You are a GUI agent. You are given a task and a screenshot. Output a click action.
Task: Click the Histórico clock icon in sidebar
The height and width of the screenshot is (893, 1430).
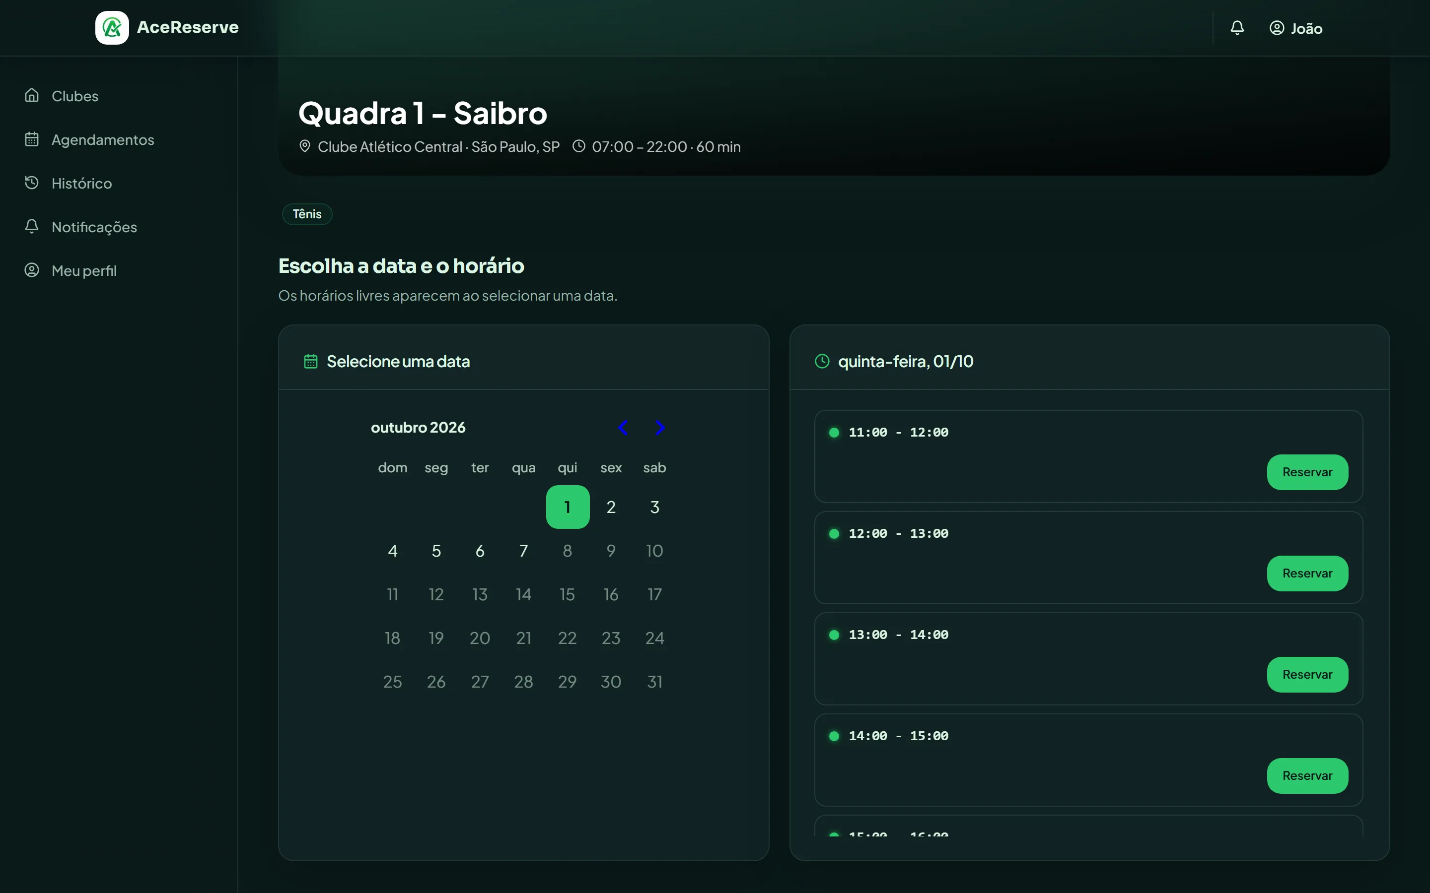[x=32, y=183]
